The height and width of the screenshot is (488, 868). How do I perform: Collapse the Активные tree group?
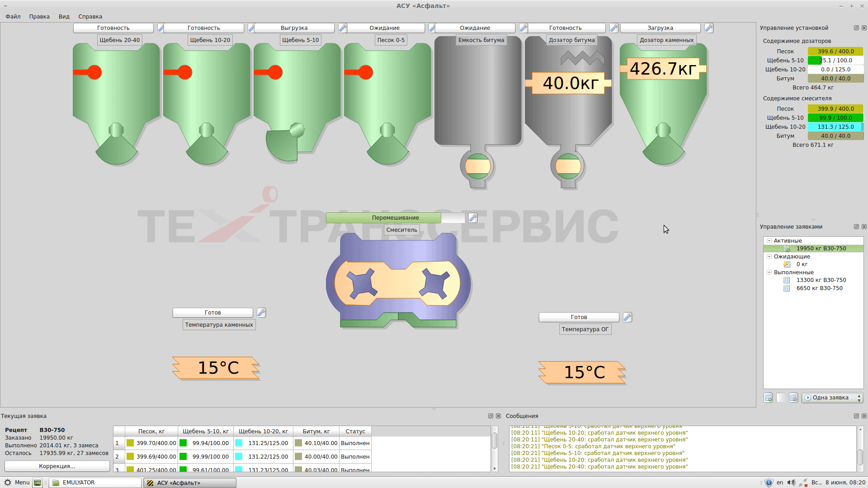click(769, 241)
